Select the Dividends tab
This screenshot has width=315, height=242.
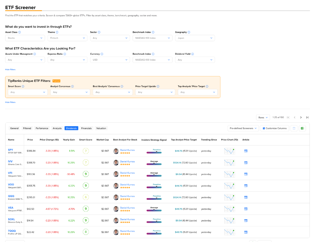71,128
